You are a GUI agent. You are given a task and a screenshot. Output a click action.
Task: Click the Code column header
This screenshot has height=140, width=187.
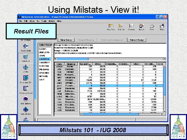click(59, 64)
